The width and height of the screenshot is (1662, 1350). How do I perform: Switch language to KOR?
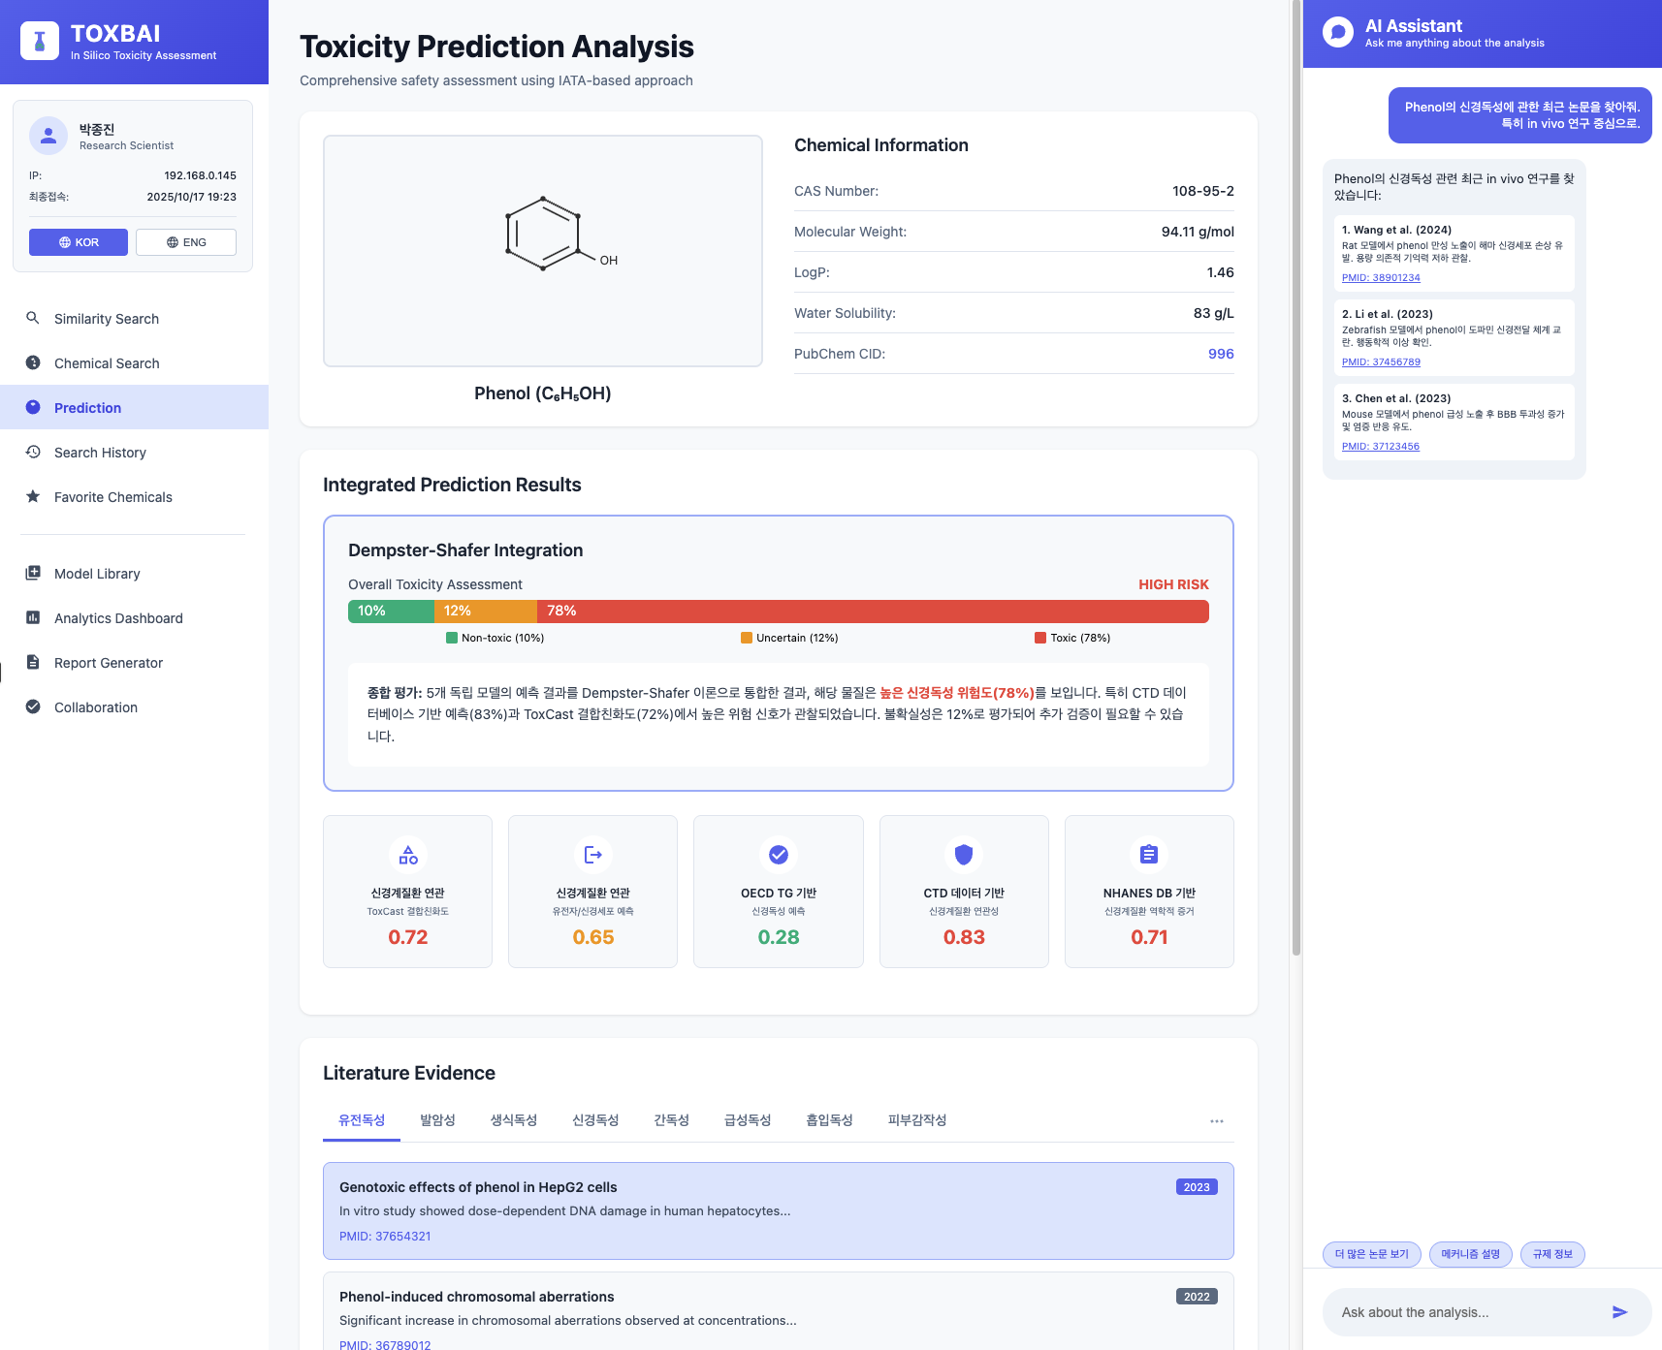pos(79,242)
